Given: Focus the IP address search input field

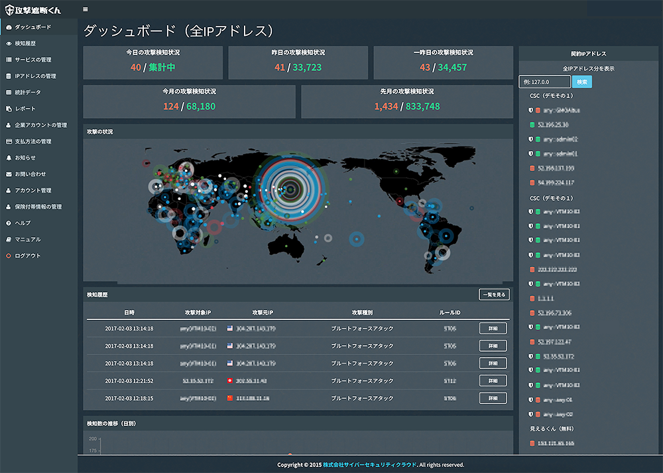Looking at the screenshot, I should coord(544,82).
